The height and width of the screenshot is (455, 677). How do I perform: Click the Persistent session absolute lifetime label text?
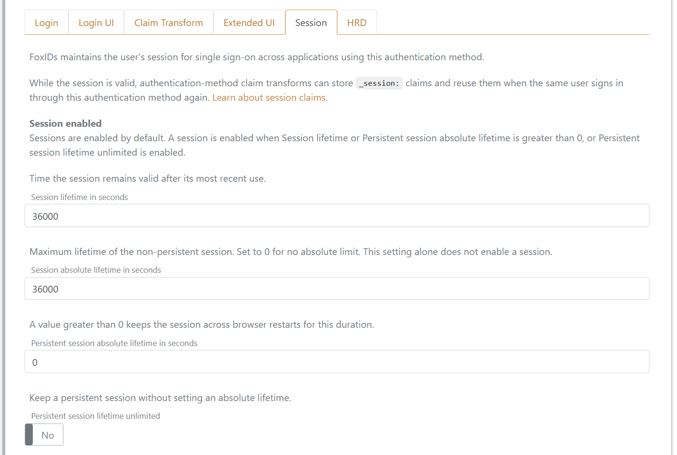click(x=114, y=343)
